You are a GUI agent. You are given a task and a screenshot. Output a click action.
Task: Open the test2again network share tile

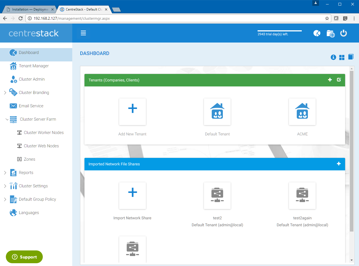tap(302, 196)
